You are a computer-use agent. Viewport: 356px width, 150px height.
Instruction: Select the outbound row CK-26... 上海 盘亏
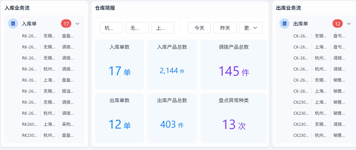320,47
